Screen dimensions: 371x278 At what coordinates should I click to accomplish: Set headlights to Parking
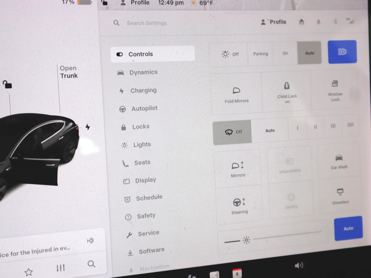261,54
